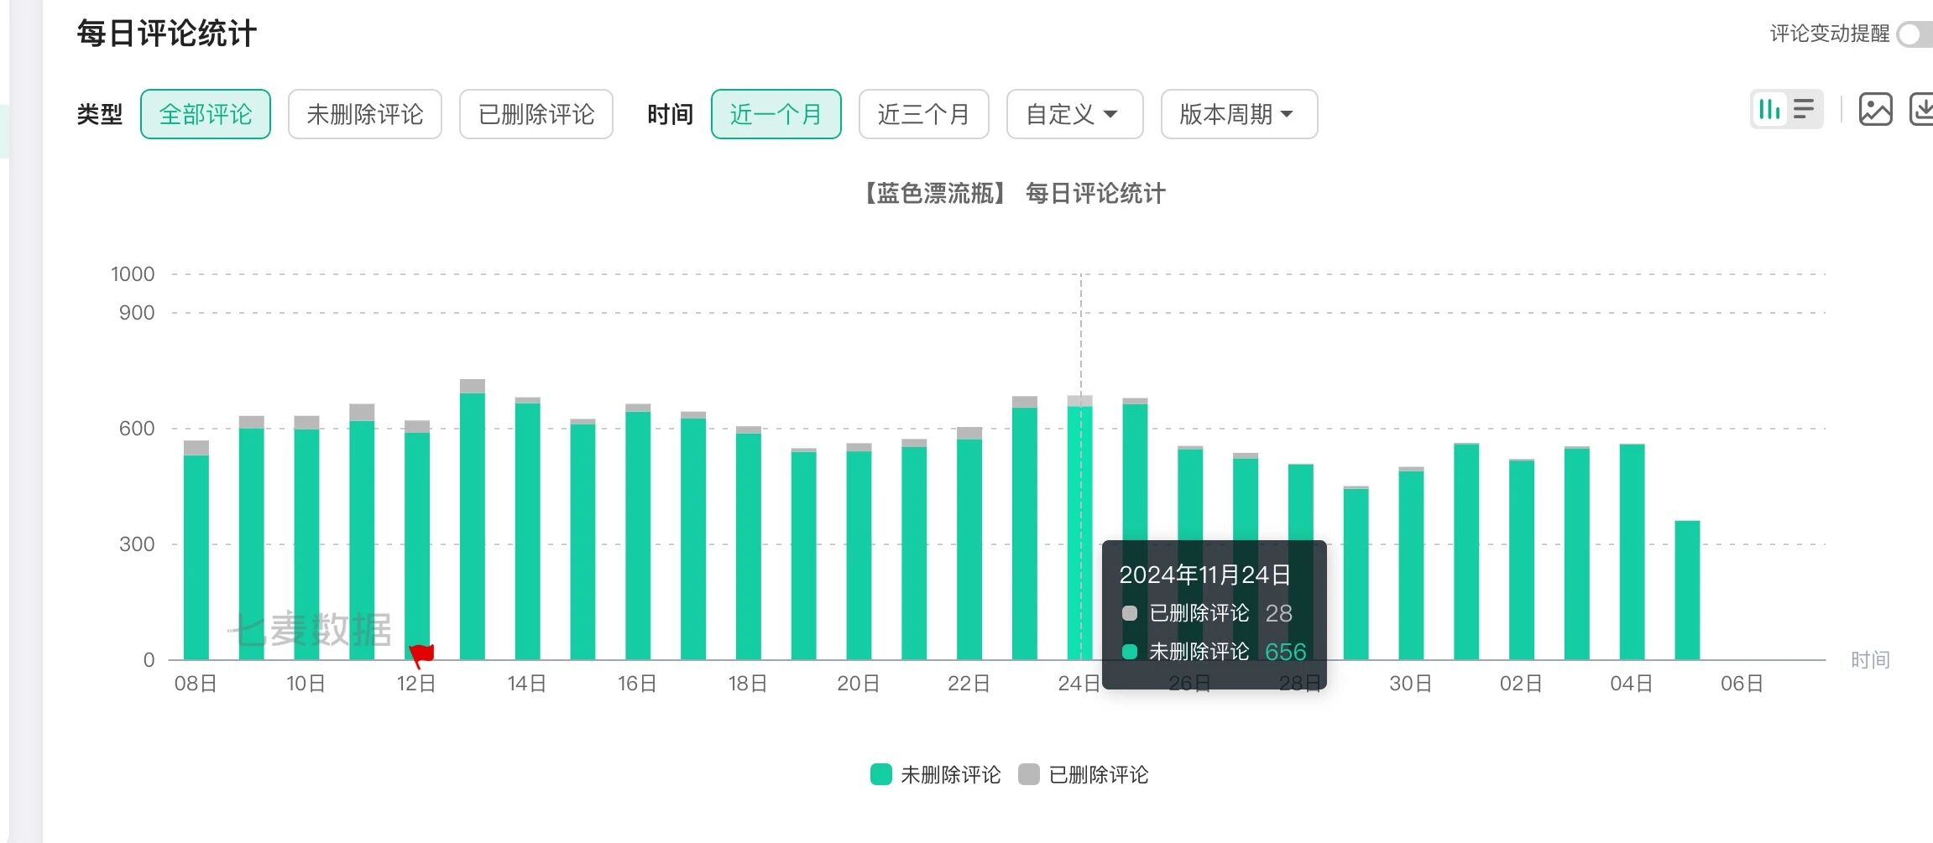Image resolution: width=1933 pixels, height=843 pixels.
Task: Click the 全部评论 filter button
Action: coord(205,113)
